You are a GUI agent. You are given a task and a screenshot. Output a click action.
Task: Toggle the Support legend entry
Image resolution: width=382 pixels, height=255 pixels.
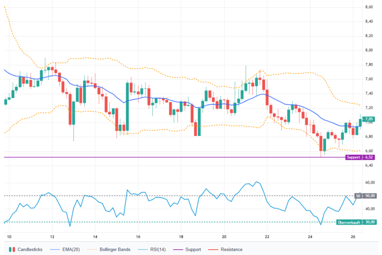coord(187,250)
